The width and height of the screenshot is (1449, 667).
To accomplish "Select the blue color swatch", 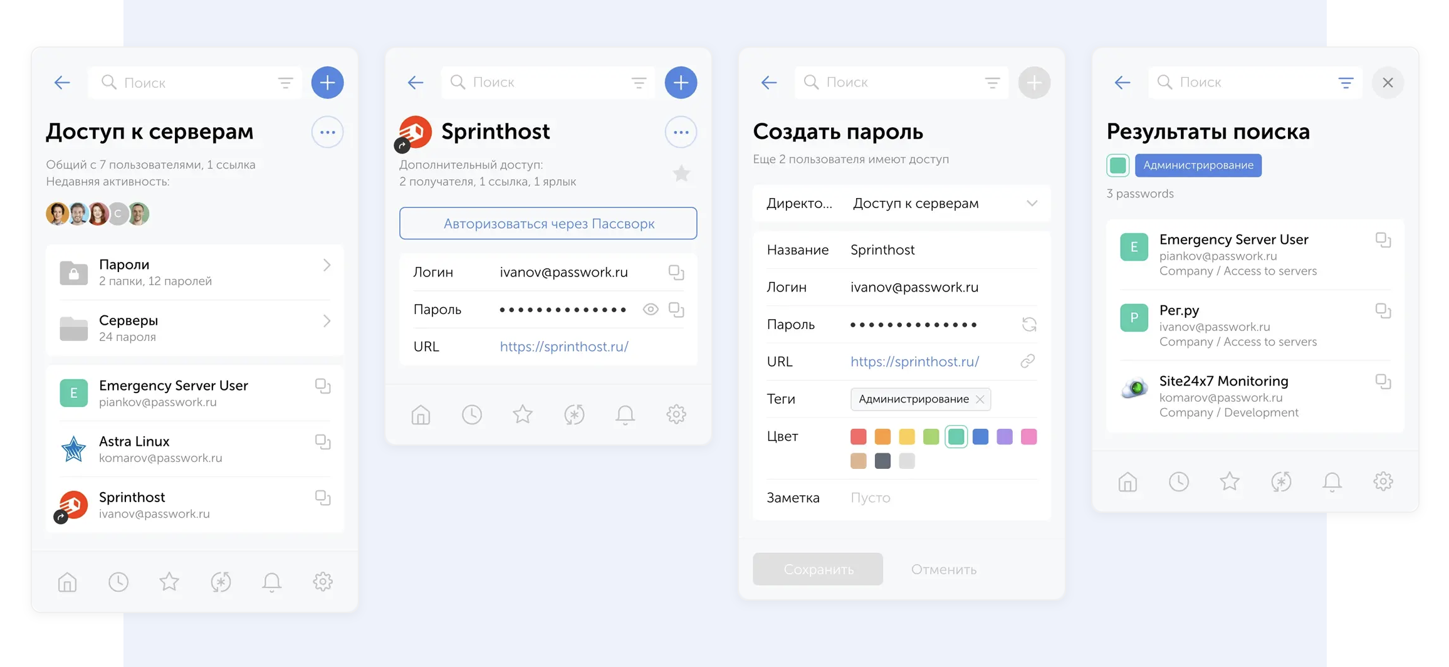I will [980, 436].
